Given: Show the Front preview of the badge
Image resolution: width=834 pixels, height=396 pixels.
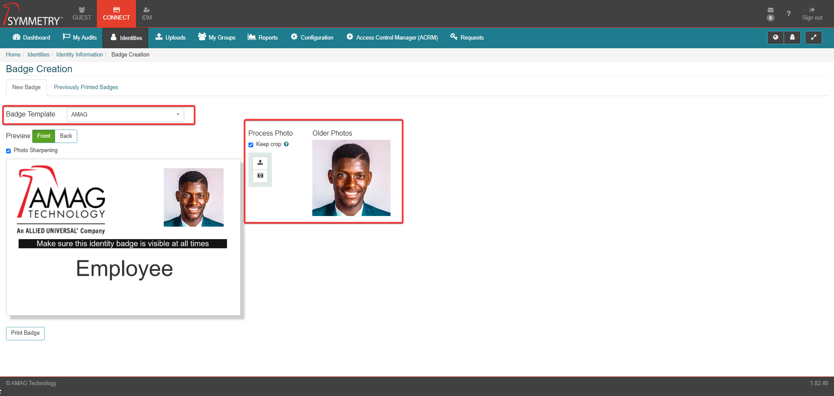Looking at the screenshot, I should (44, 136).
